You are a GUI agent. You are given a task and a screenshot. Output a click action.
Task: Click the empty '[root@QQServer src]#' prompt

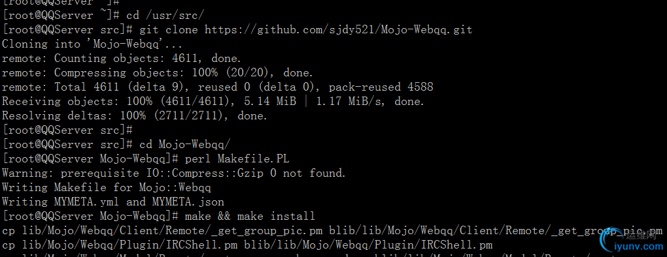tap(67, 130)
